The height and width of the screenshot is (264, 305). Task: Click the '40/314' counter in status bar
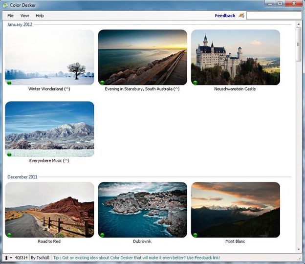pos(21,258)
